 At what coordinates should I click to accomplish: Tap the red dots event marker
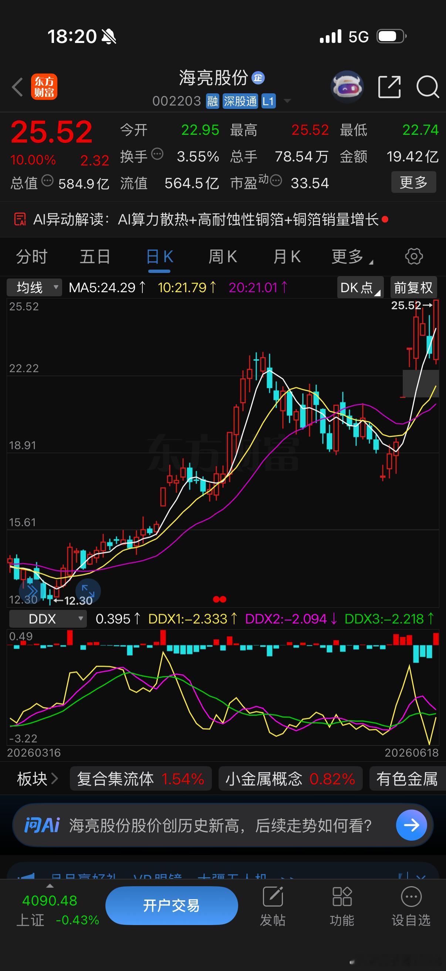pyautogui.click(x=219, y=599)
